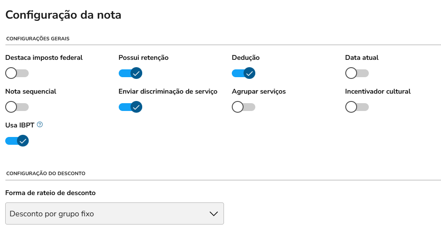Disable Enviar discriminação de serviço switch

[130, 107]
